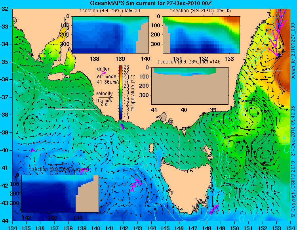This screenshot has height=230, width=297.
Task: Click the '-36' latitude axis label
Action: click(x=4, y=79)
